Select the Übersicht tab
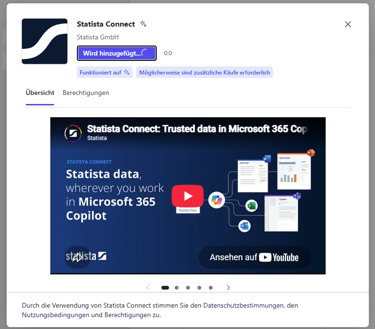Image resolution: width=375 pixels, height=329 pixels. point(40,93)
